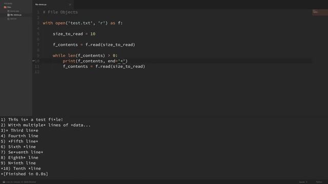This screenshot has height=184, width=328.
Task: Open test.txt in the sidebar
Action: [13, 19]
